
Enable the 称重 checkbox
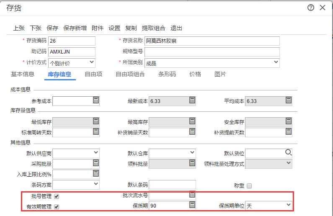(x=249, y=186)
